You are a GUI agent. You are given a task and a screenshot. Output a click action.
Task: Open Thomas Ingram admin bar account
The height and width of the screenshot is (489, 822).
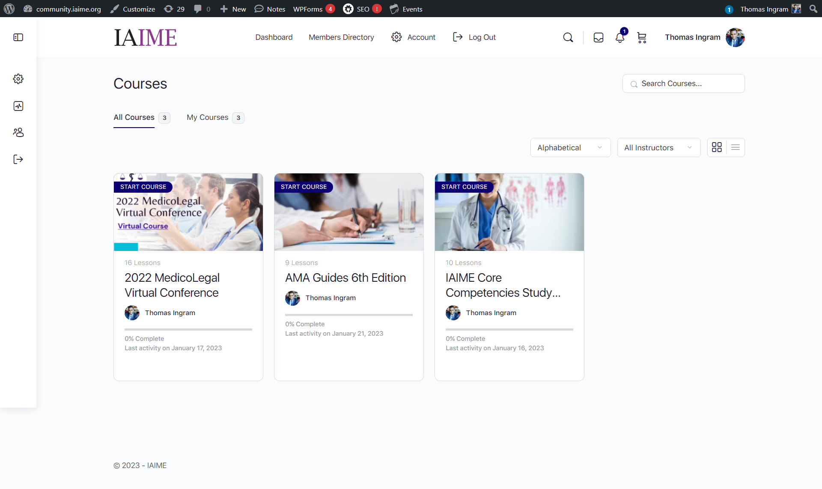tap(770, 9)
